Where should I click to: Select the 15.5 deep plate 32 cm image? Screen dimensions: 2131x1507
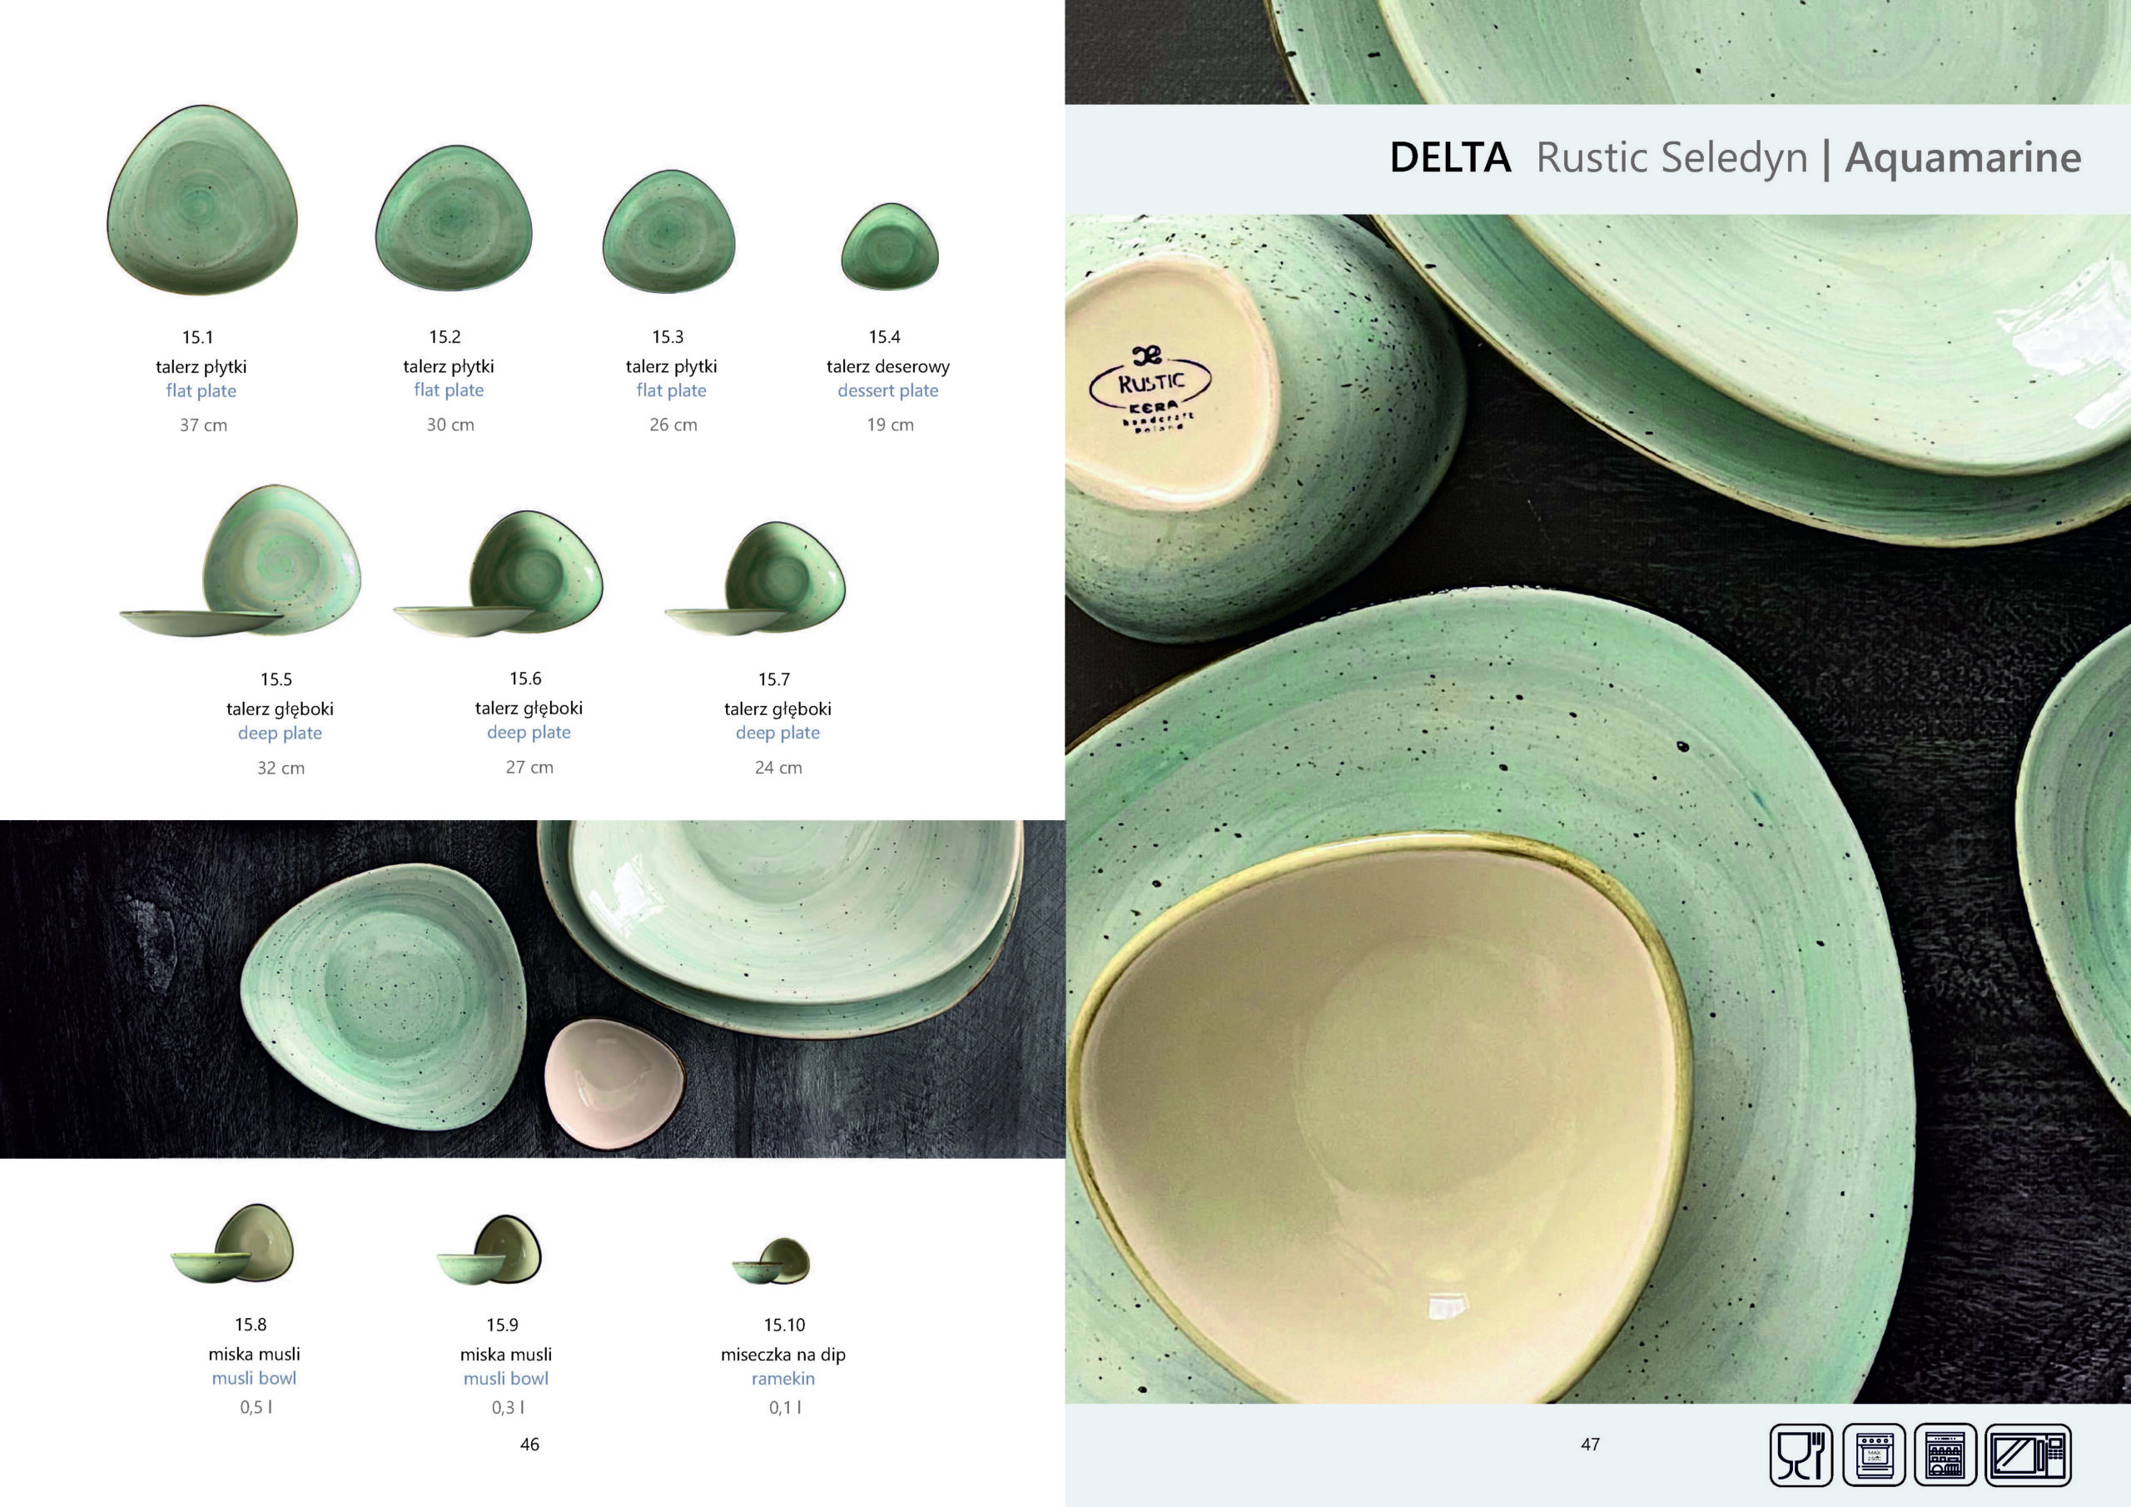click(241, 561)
